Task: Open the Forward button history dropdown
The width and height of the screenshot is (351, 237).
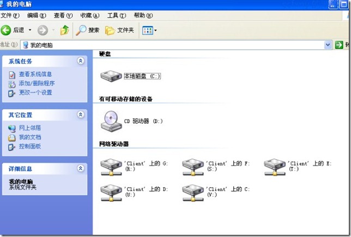Action: pyautogui.click(x=53, y=30)
